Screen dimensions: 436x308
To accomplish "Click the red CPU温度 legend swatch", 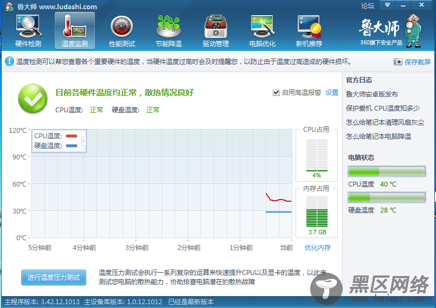I will [x=72, y=136].
